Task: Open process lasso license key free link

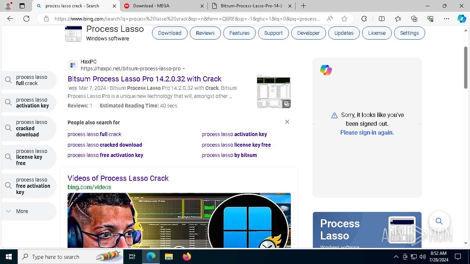Action: 236,145
